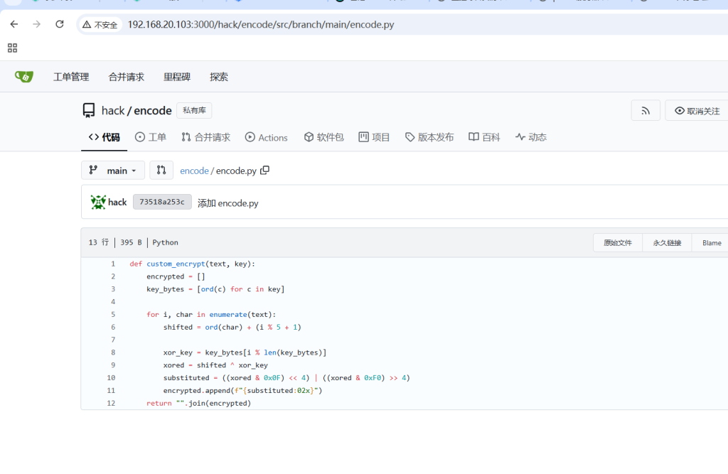
Task: Click the repository icon beside hack/encode
Action: (89, 111)
